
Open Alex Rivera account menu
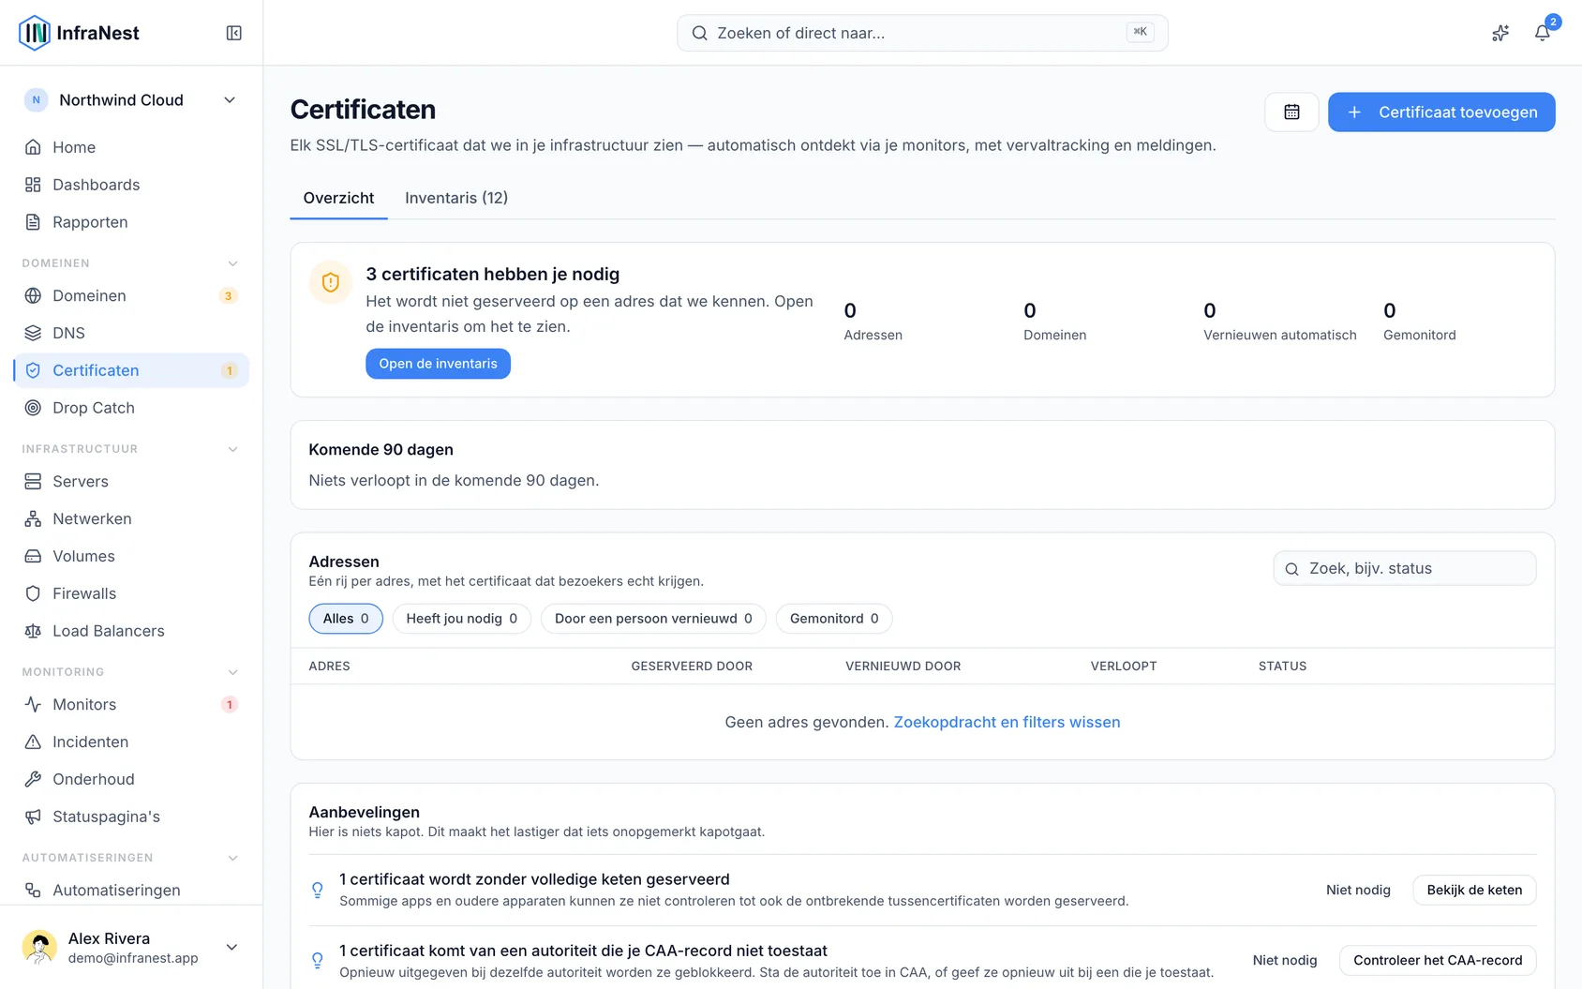pyautogui.click(x=131, y=947)
